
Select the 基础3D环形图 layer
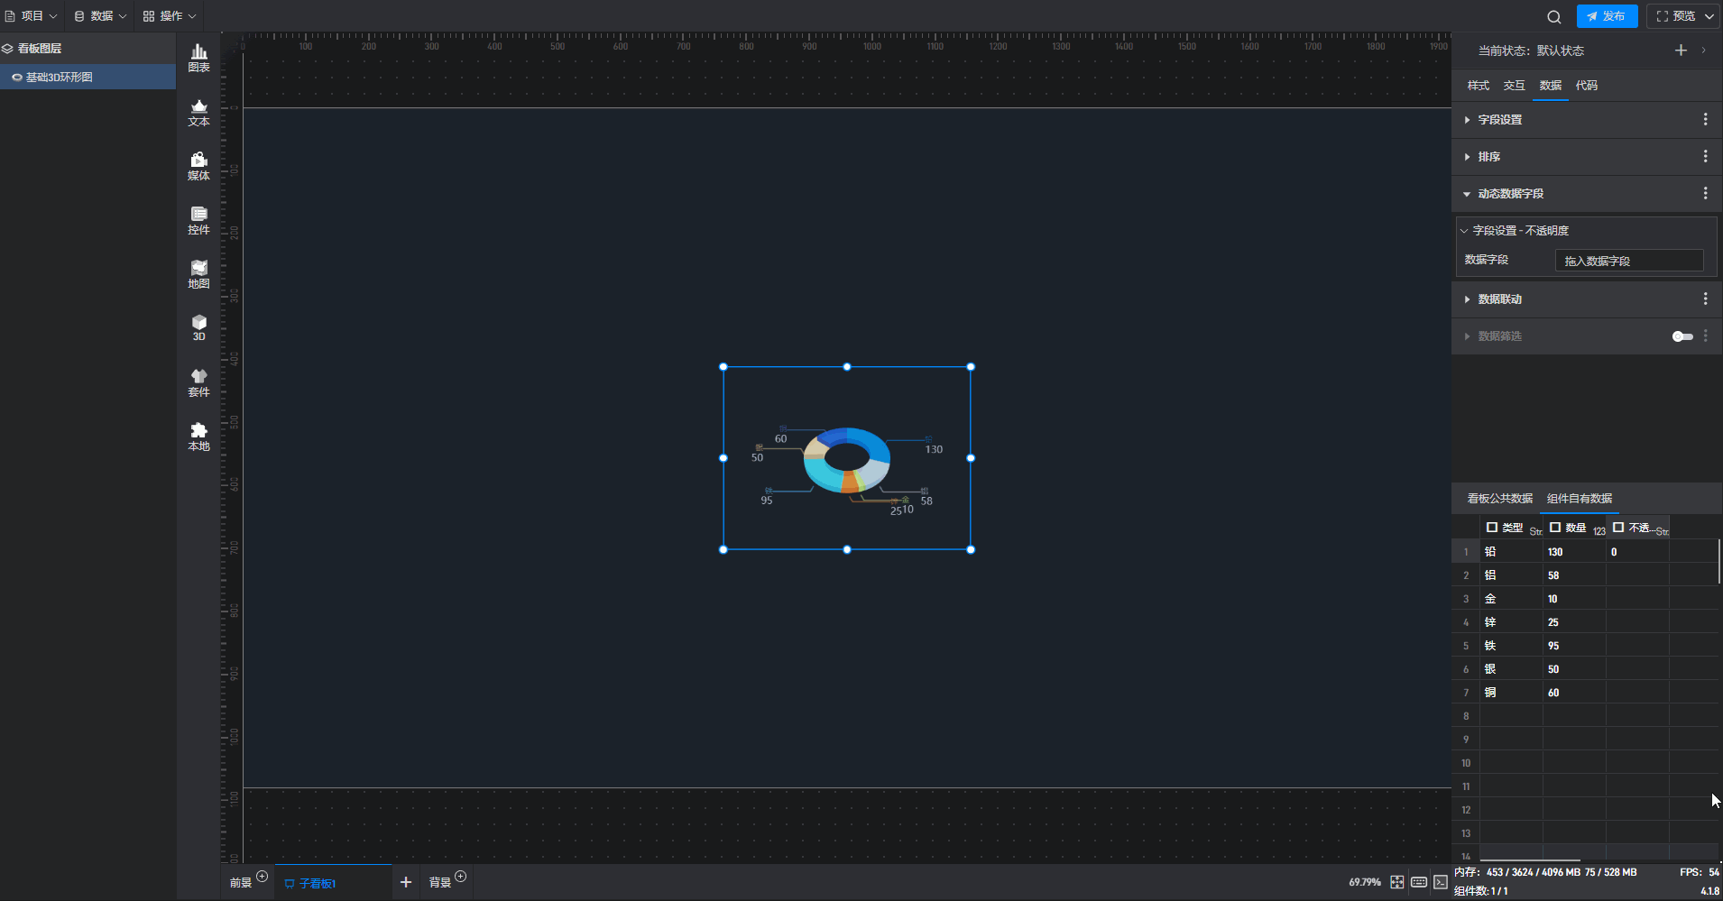[60, 78]
